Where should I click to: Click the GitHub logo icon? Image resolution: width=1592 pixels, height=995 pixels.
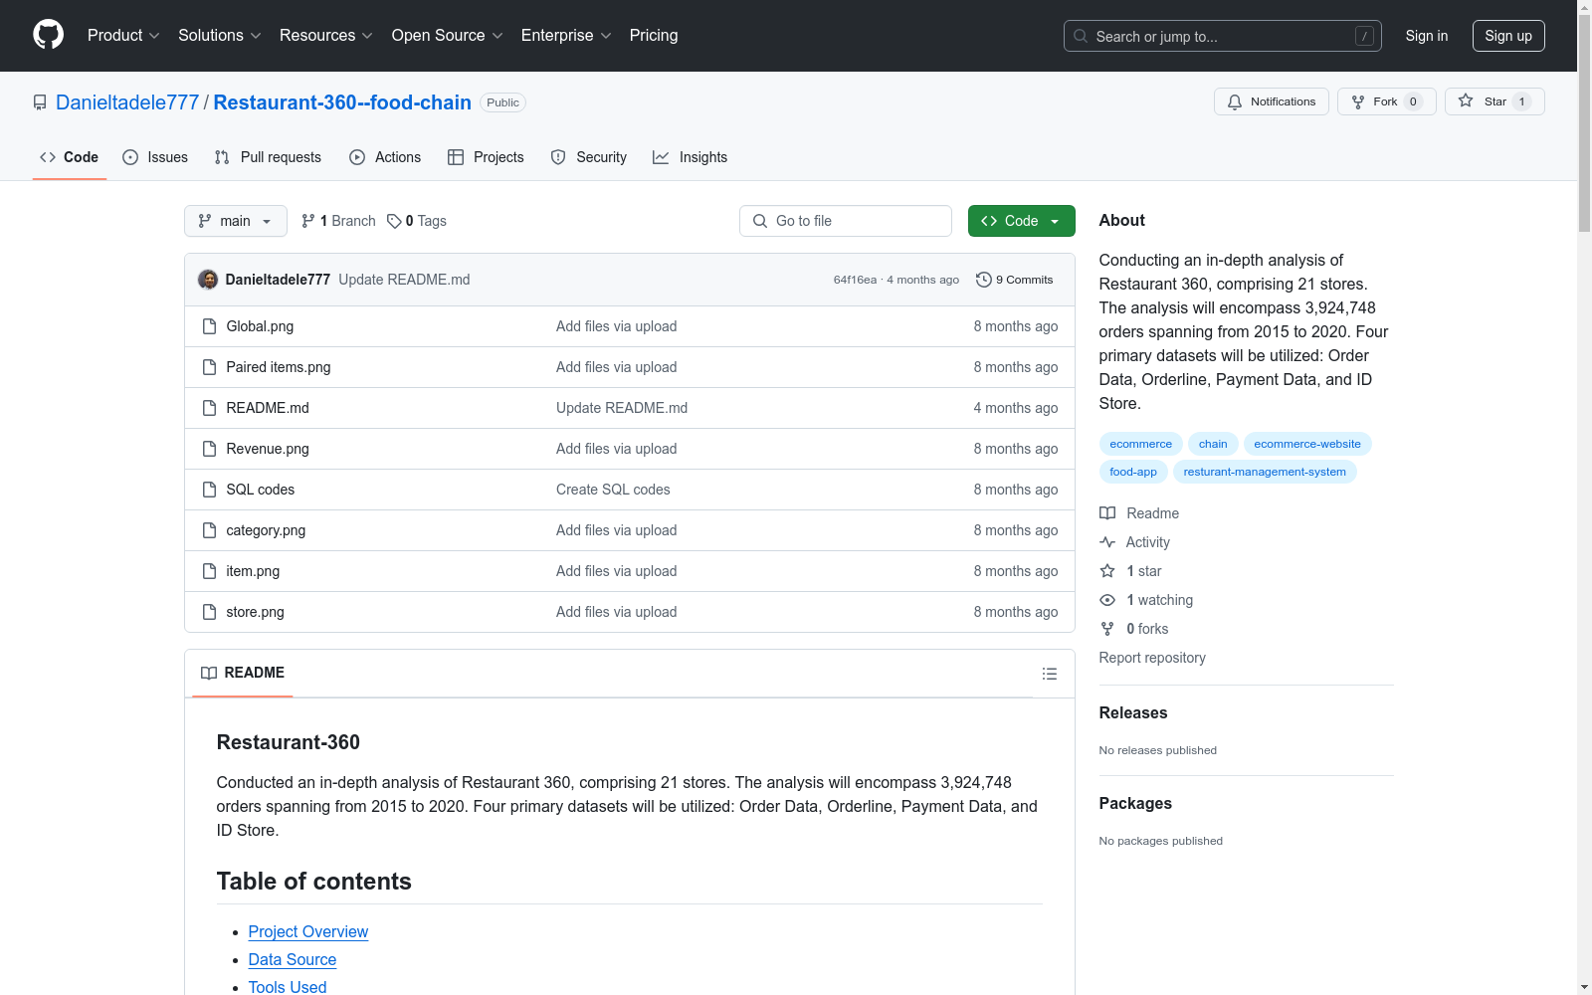(x=48, y=35)
